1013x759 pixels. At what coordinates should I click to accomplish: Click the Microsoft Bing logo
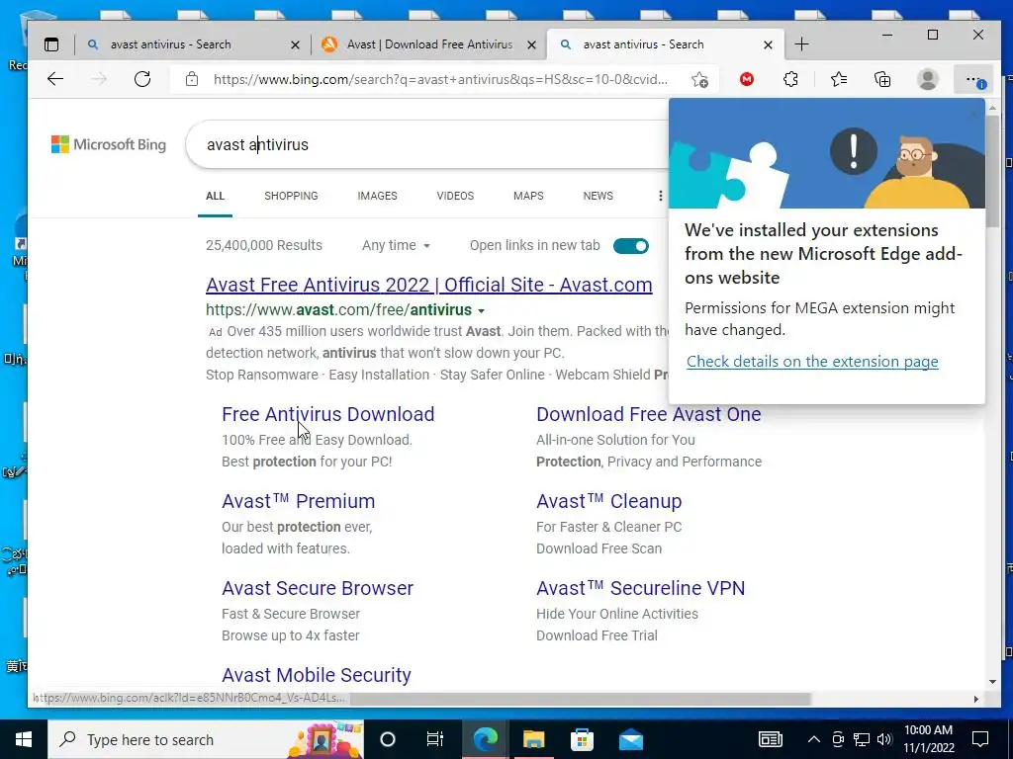(x=109, y=144)
